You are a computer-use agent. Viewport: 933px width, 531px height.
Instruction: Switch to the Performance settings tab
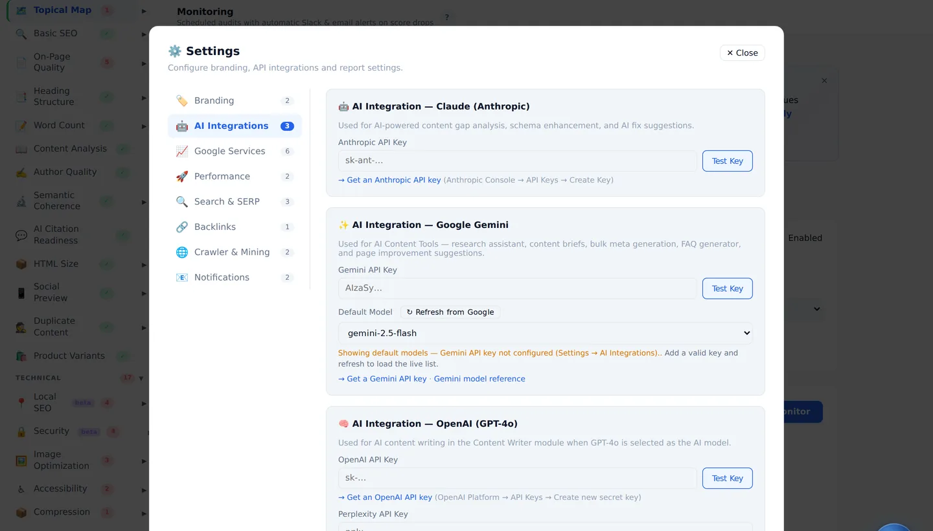coord(235,176)
